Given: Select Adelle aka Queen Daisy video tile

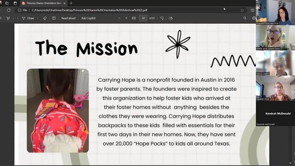Looking at the screenshot, I should [275, 38].
